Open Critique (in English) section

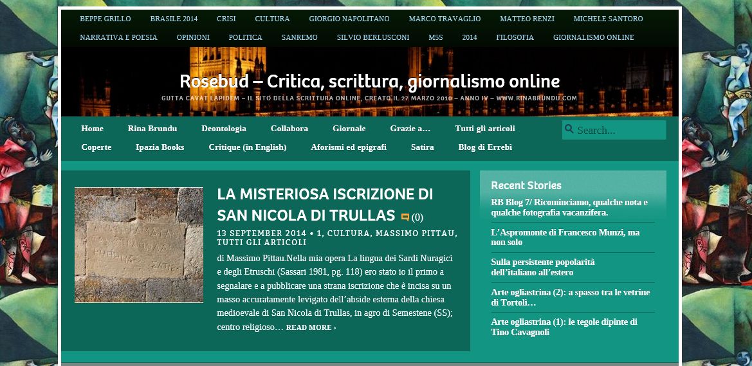pyautogui.click(x=247, y=147)
